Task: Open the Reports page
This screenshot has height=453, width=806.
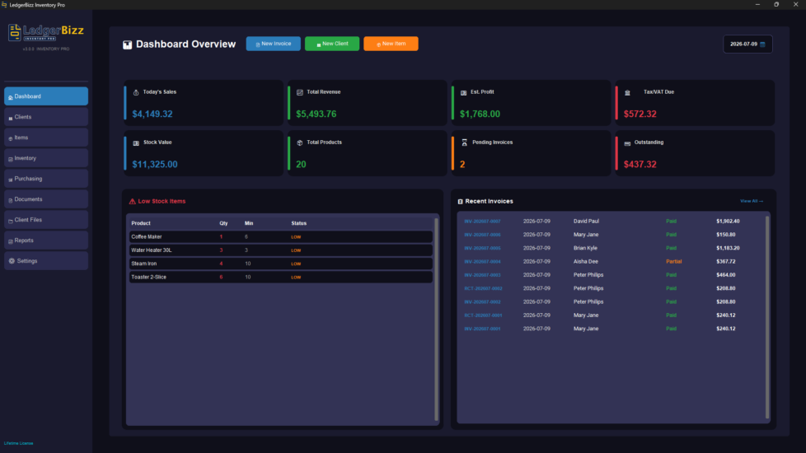Action: (46, 240)
